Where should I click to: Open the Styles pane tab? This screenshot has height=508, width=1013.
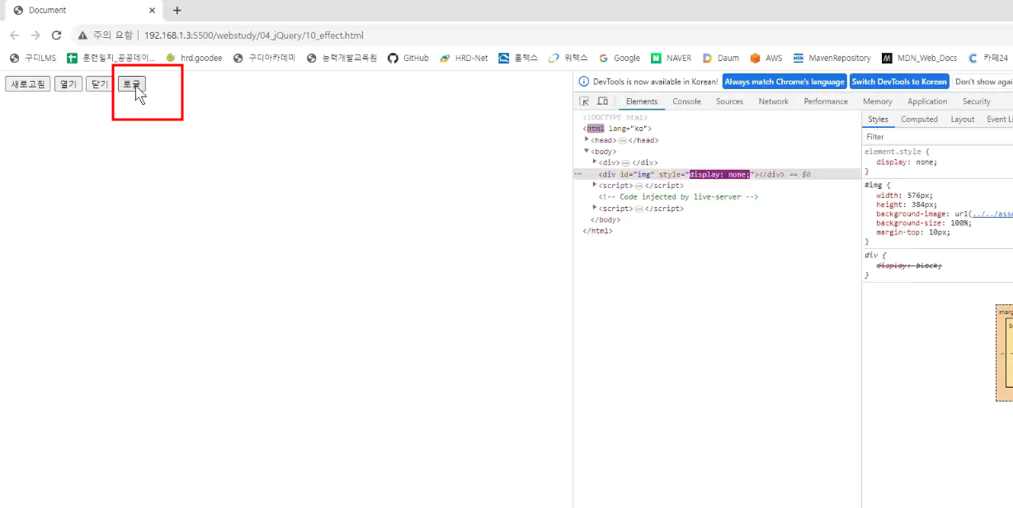(x=879, y=120)
